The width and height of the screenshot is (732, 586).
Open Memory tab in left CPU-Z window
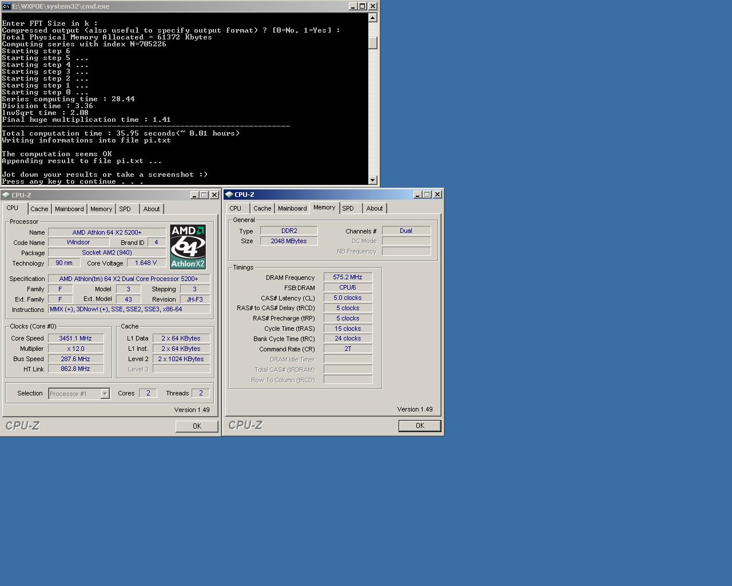(x=101, y=209)
